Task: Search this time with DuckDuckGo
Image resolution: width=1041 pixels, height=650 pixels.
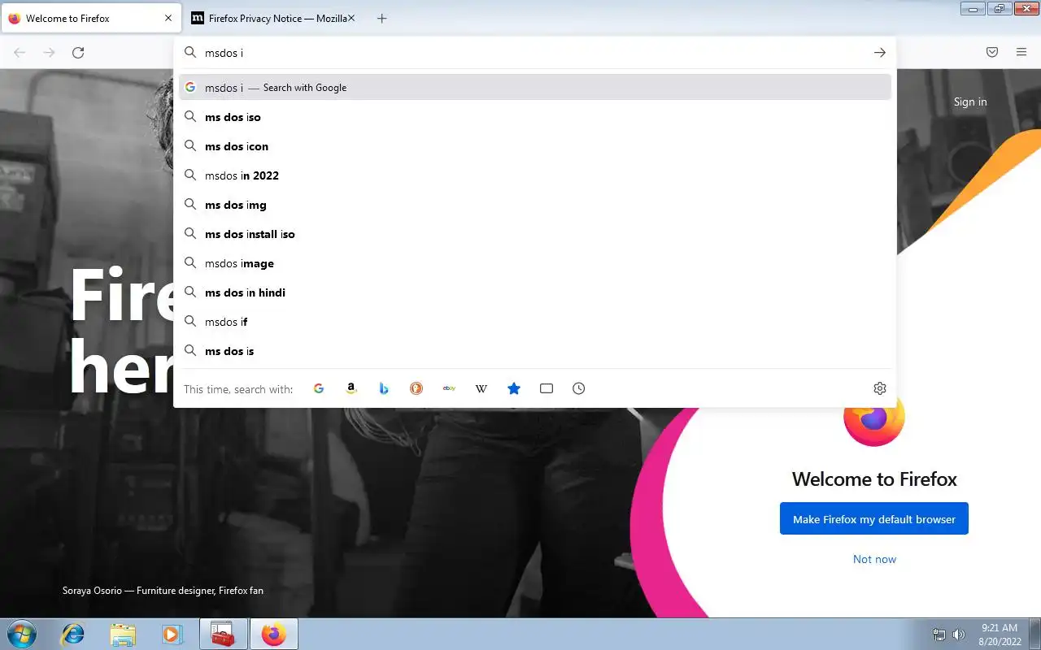Action: coord(416,388)
